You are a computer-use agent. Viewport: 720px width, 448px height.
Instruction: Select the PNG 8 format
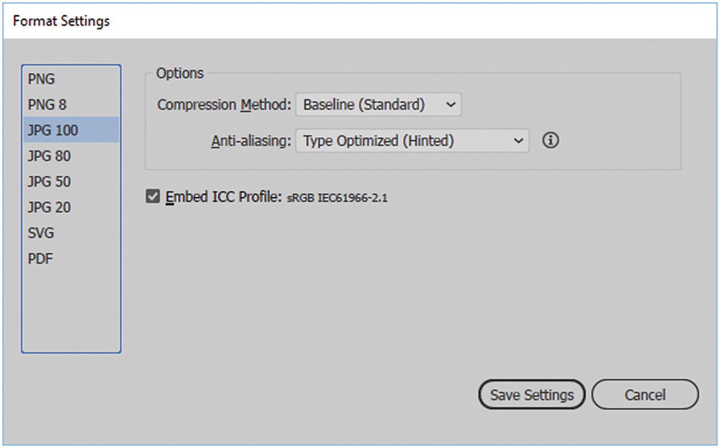(x=47, y=105)
